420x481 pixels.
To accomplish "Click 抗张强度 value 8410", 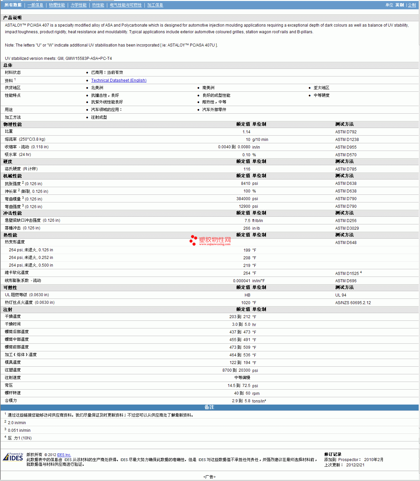I will pos(246,183).
